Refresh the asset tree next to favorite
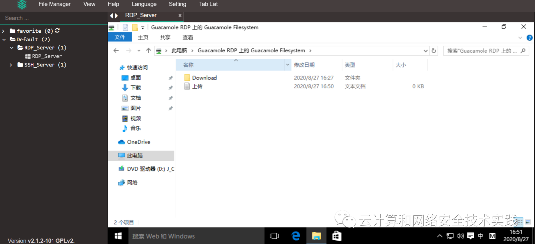The image size is (535, 244). pyautogui.click(x=57, y=30)
